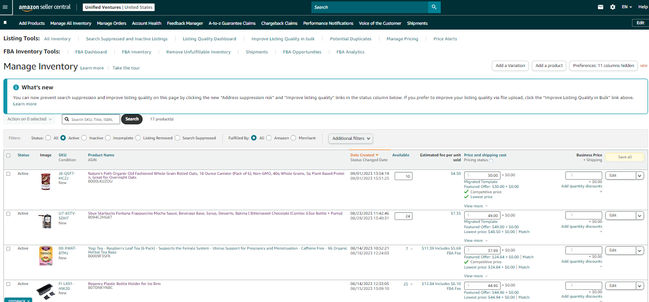Open Account Health menu item
The height and width of the screenshot is (302, 649).
[146, 23]
